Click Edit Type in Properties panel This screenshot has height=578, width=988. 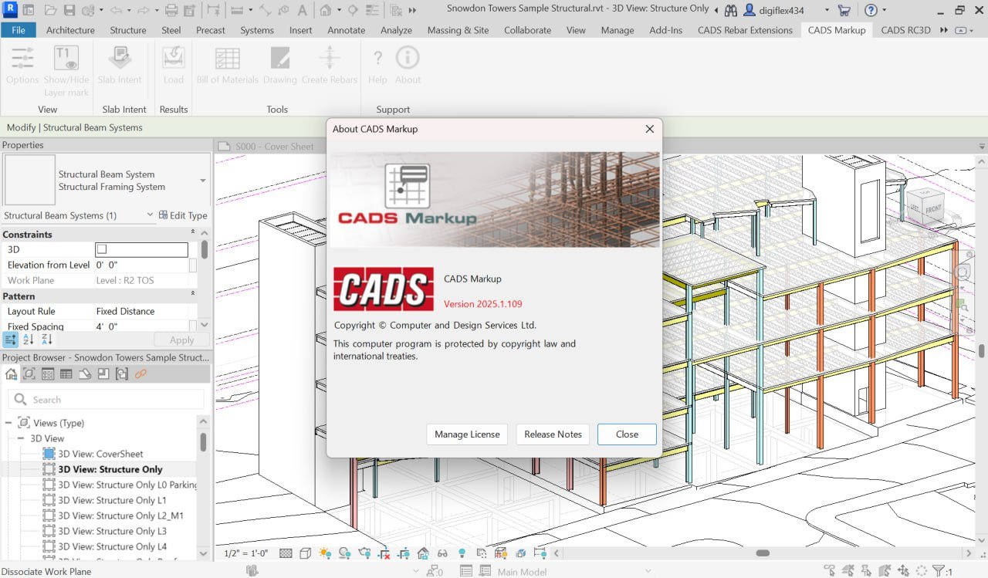(183, 215)
